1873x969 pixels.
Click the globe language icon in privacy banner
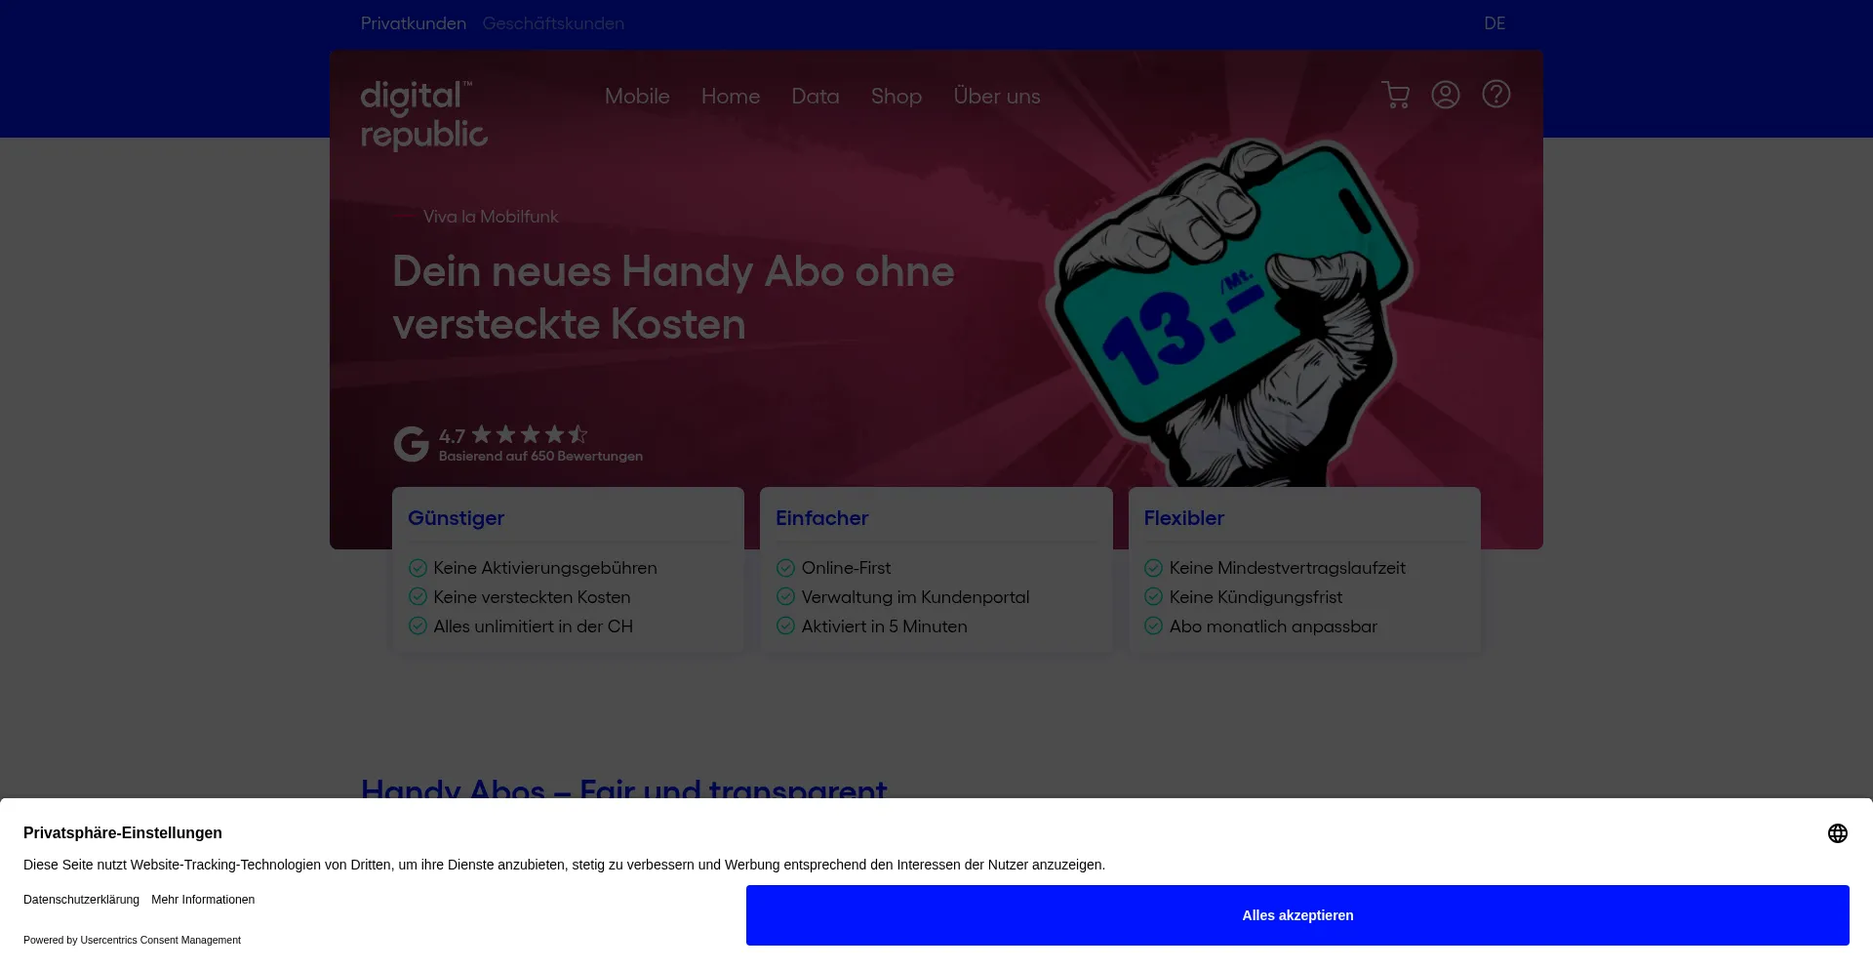pos(1837,833)
